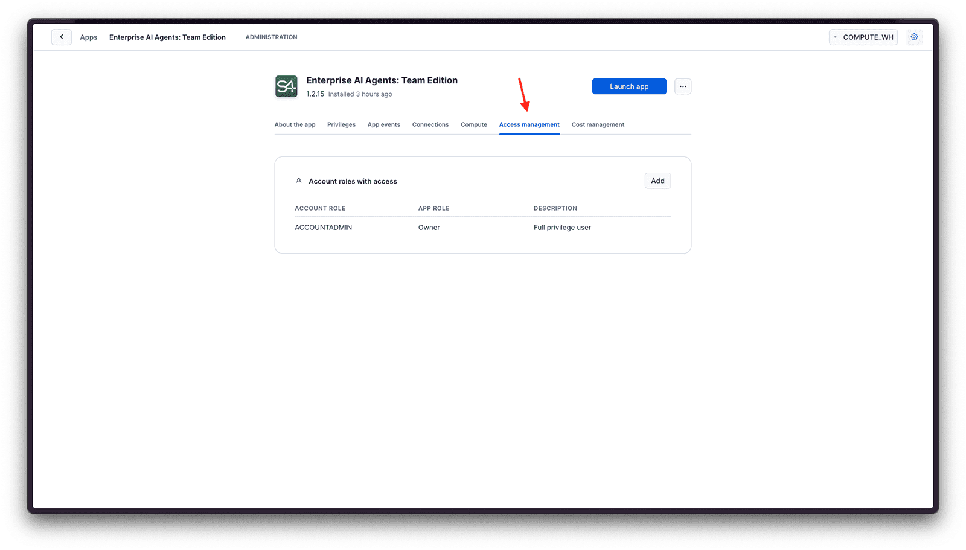Click the warehouse status dot in COMPUTE_WH
The height and width of the screenshot is (550, 966).
tap(836, 37)
